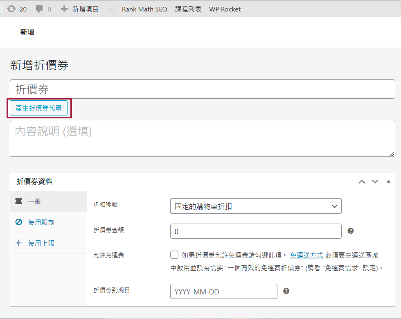Image resolution: width=401 pixels, height=319 pixels.
Task: Open the 折扣種類 dropdown
Action: tap(255, 206)
